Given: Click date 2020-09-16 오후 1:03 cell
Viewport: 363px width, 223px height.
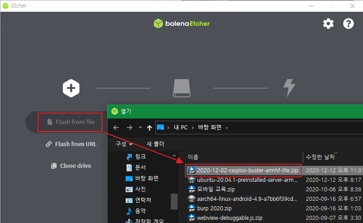Looking at the screenshot, I should 334,208.
